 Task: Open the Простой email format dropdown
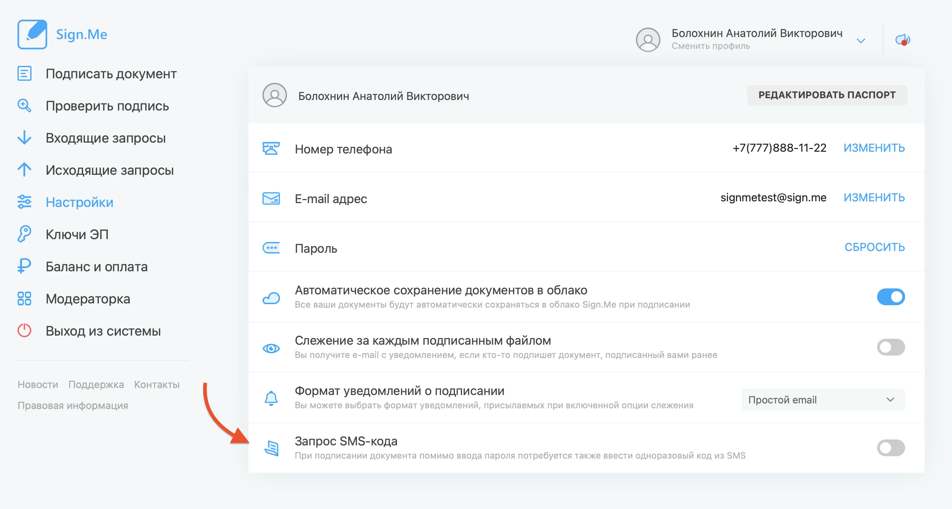pyautogui.click(x=824, y=399)
